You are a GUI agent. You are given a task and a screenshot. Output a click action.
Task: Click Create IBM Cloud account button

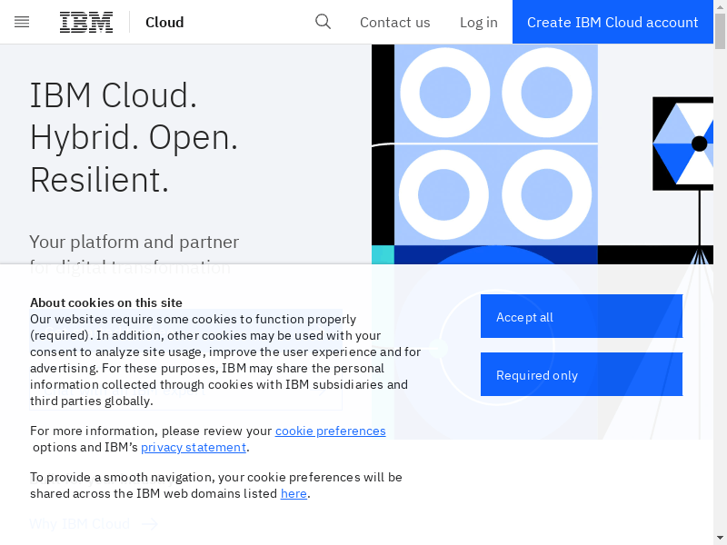pos(612,22)
